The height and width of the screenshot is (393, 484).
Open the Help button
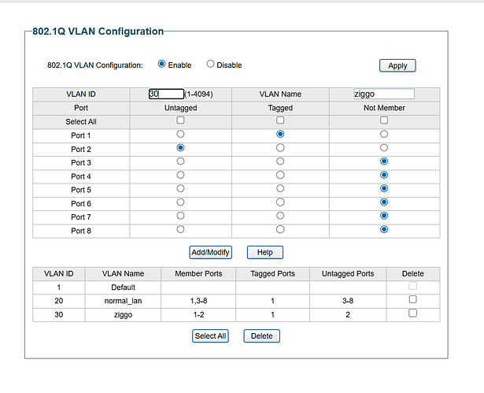[x=264, y=252]
